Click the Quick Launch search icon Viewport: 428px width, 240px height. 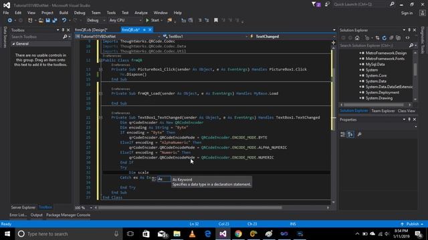[393, 5]
